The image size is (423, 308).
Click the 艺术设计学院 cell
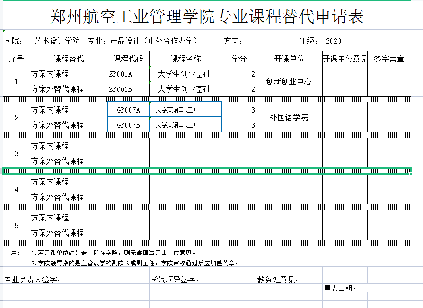click(57, 41)
